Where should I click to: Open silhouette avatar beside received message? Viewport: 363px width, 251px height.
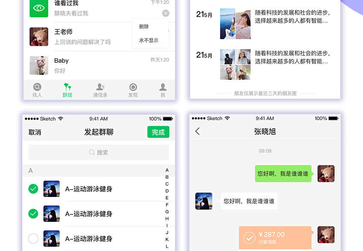[x=204, y=201]
